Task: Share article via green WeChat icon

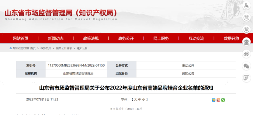Action: coord(223,100)
